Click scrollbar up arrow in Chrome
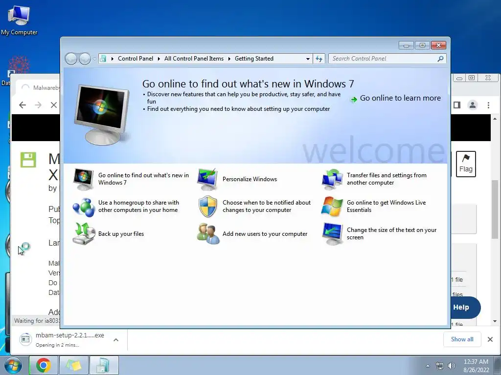The image size is (501, 375). [495, 119]
